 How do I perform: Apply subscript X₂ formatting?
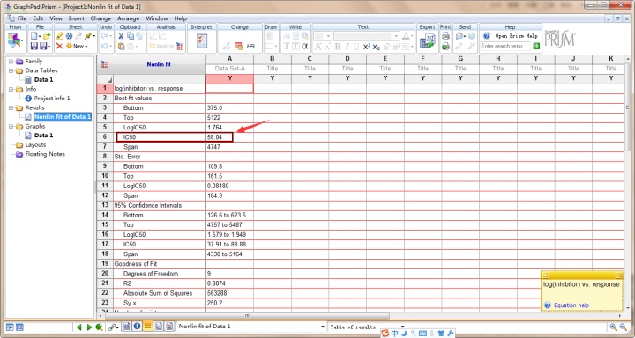pos(377,47)
